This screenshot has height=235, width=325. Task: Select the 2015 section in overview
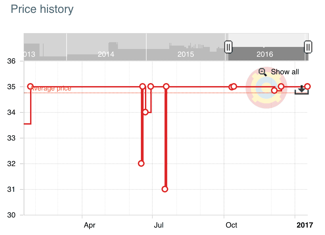coord(186,47)
